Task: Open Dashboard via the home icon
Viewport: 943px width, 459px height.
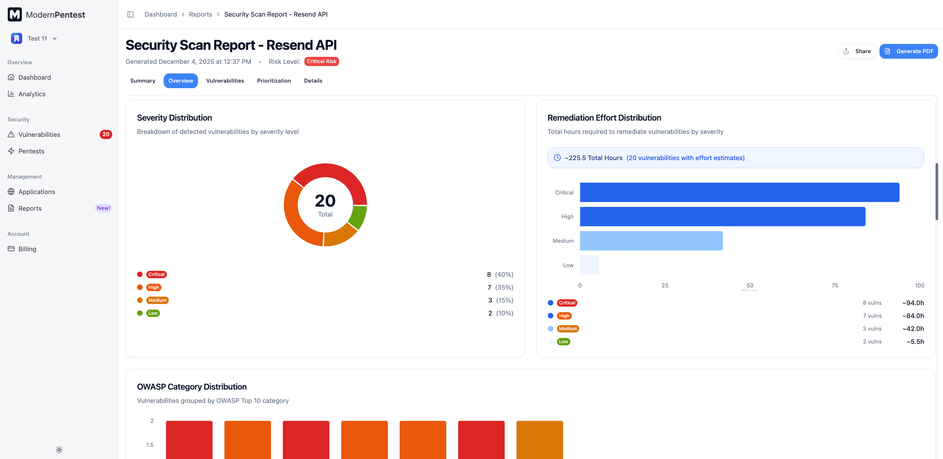Action: tap(11, 77)
